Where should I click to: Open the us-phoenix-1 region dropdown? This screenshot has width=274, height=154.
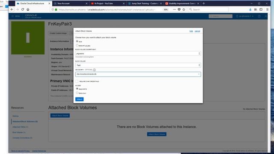click(244, 16)
